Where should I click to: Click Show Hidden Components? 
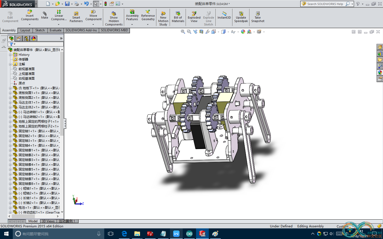point(114,19)
